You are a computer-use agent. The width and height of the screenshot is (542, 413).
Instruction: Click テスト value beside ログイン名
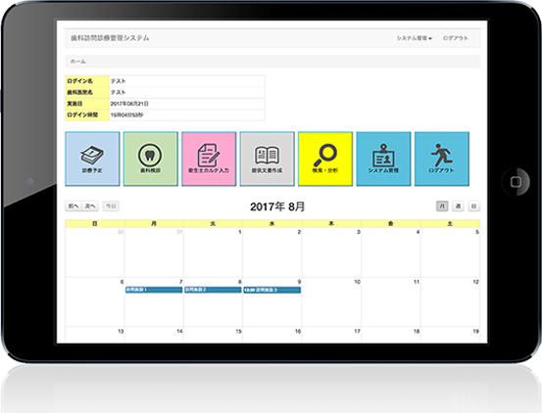coord(119,81)
